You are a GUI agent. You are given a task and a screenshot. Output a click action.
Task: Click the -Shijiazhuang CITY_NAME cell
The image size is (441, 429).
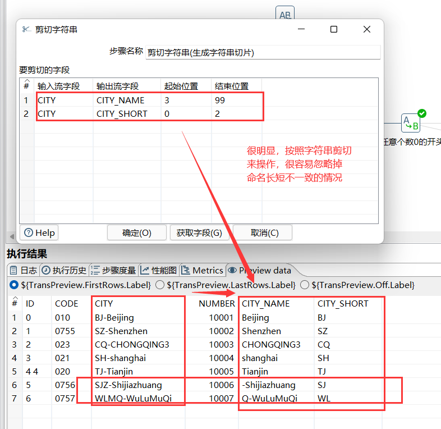tap(276, 385)
